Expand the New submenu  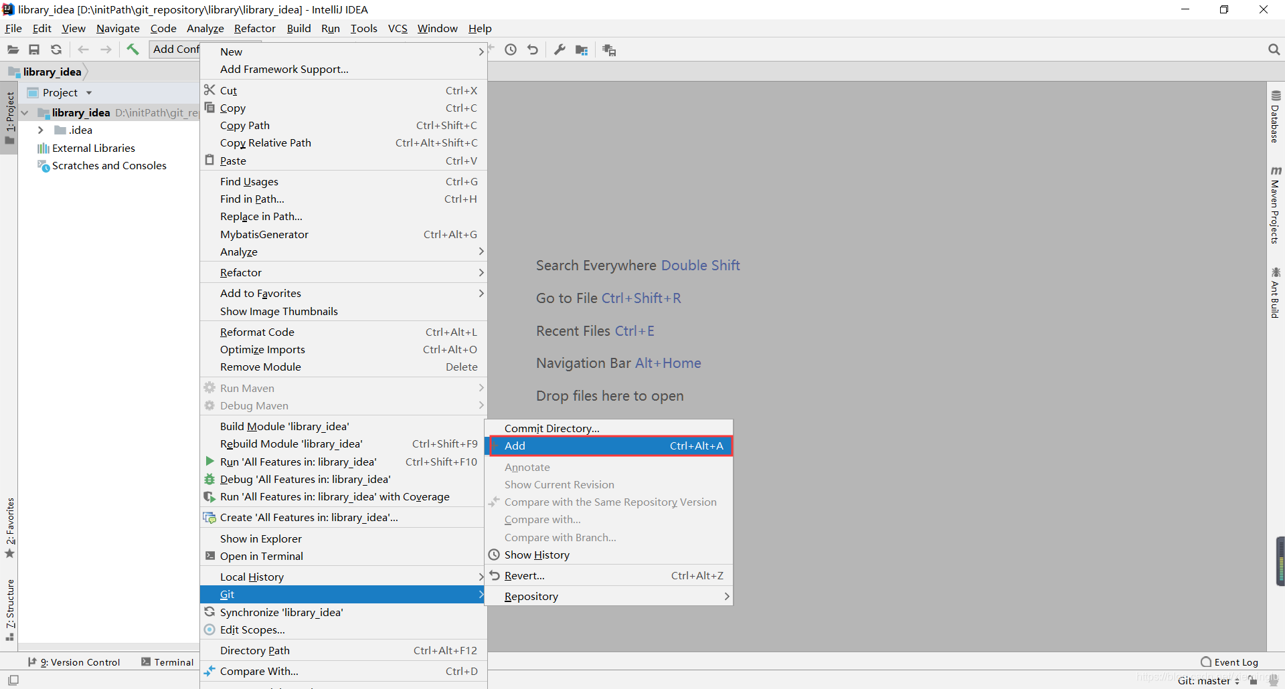(x=343, y=52)
